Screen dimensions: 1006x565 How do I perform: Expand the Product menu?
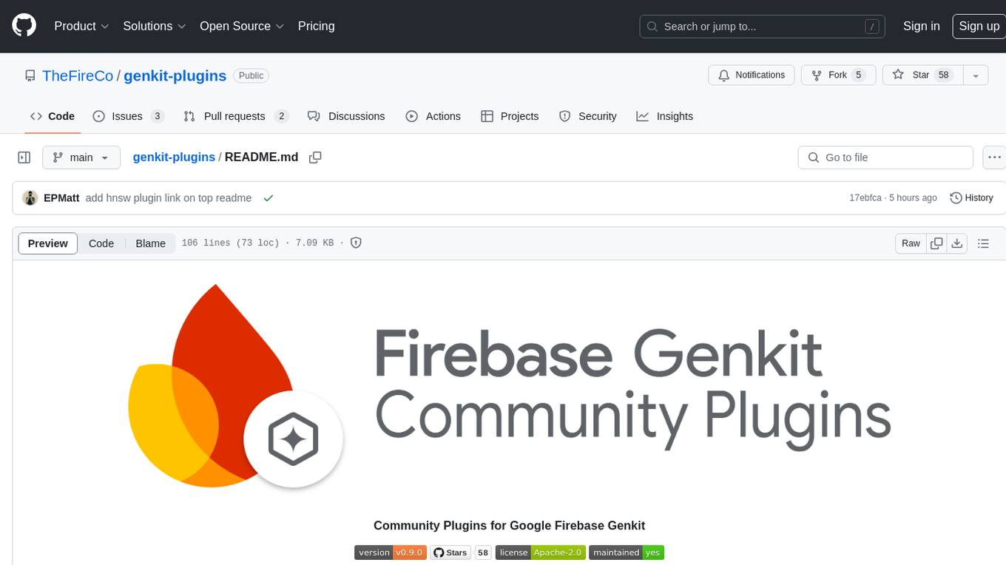81,26
